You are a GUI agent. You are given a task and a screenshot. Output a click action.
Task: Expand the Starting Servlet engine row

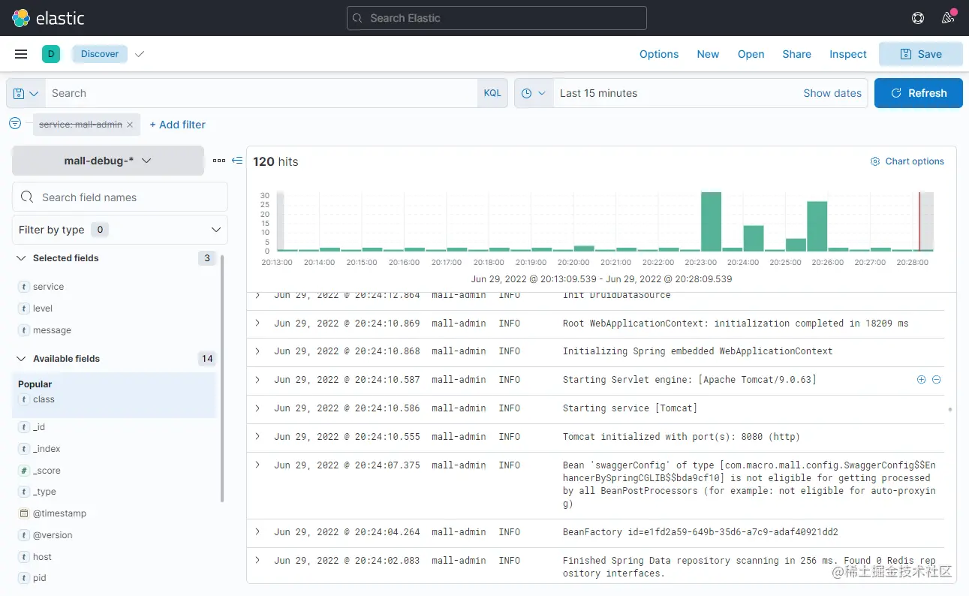(x=257, y=379)
